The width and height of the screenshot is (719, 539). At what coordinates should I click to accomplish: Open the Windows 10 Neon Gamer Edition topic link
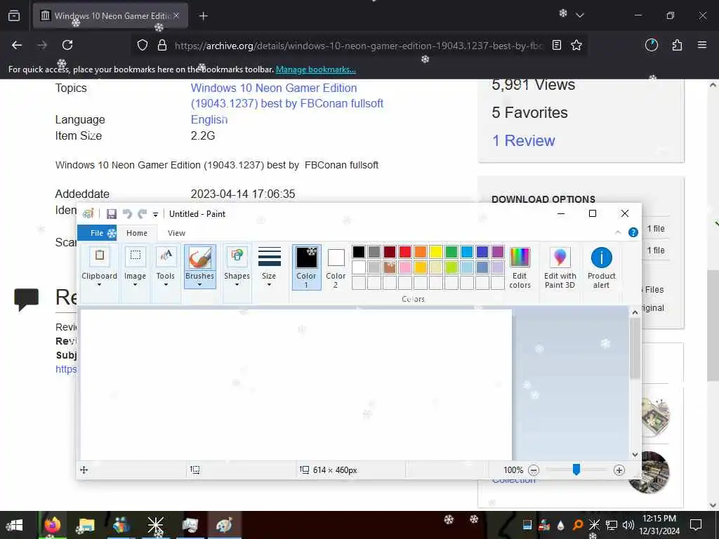[287, 95]
